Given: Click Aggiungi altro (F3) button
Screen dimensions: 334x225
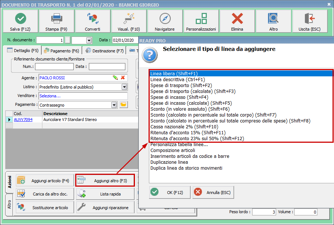Looking at the screenshot, I should [x=105, y=181].
